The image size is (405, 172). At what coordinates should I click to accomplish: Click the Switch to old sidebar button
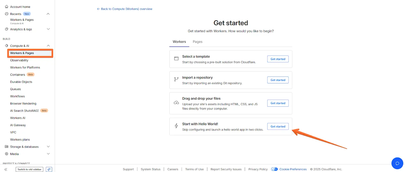pyautogui.click(x=29, y=169)
